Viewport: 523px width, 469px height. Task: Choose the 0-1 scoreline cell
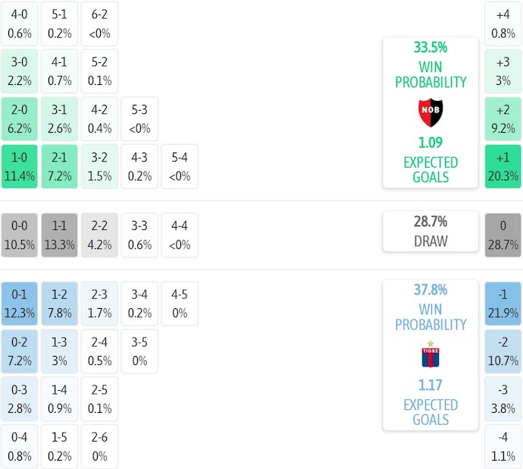[20, 303]
